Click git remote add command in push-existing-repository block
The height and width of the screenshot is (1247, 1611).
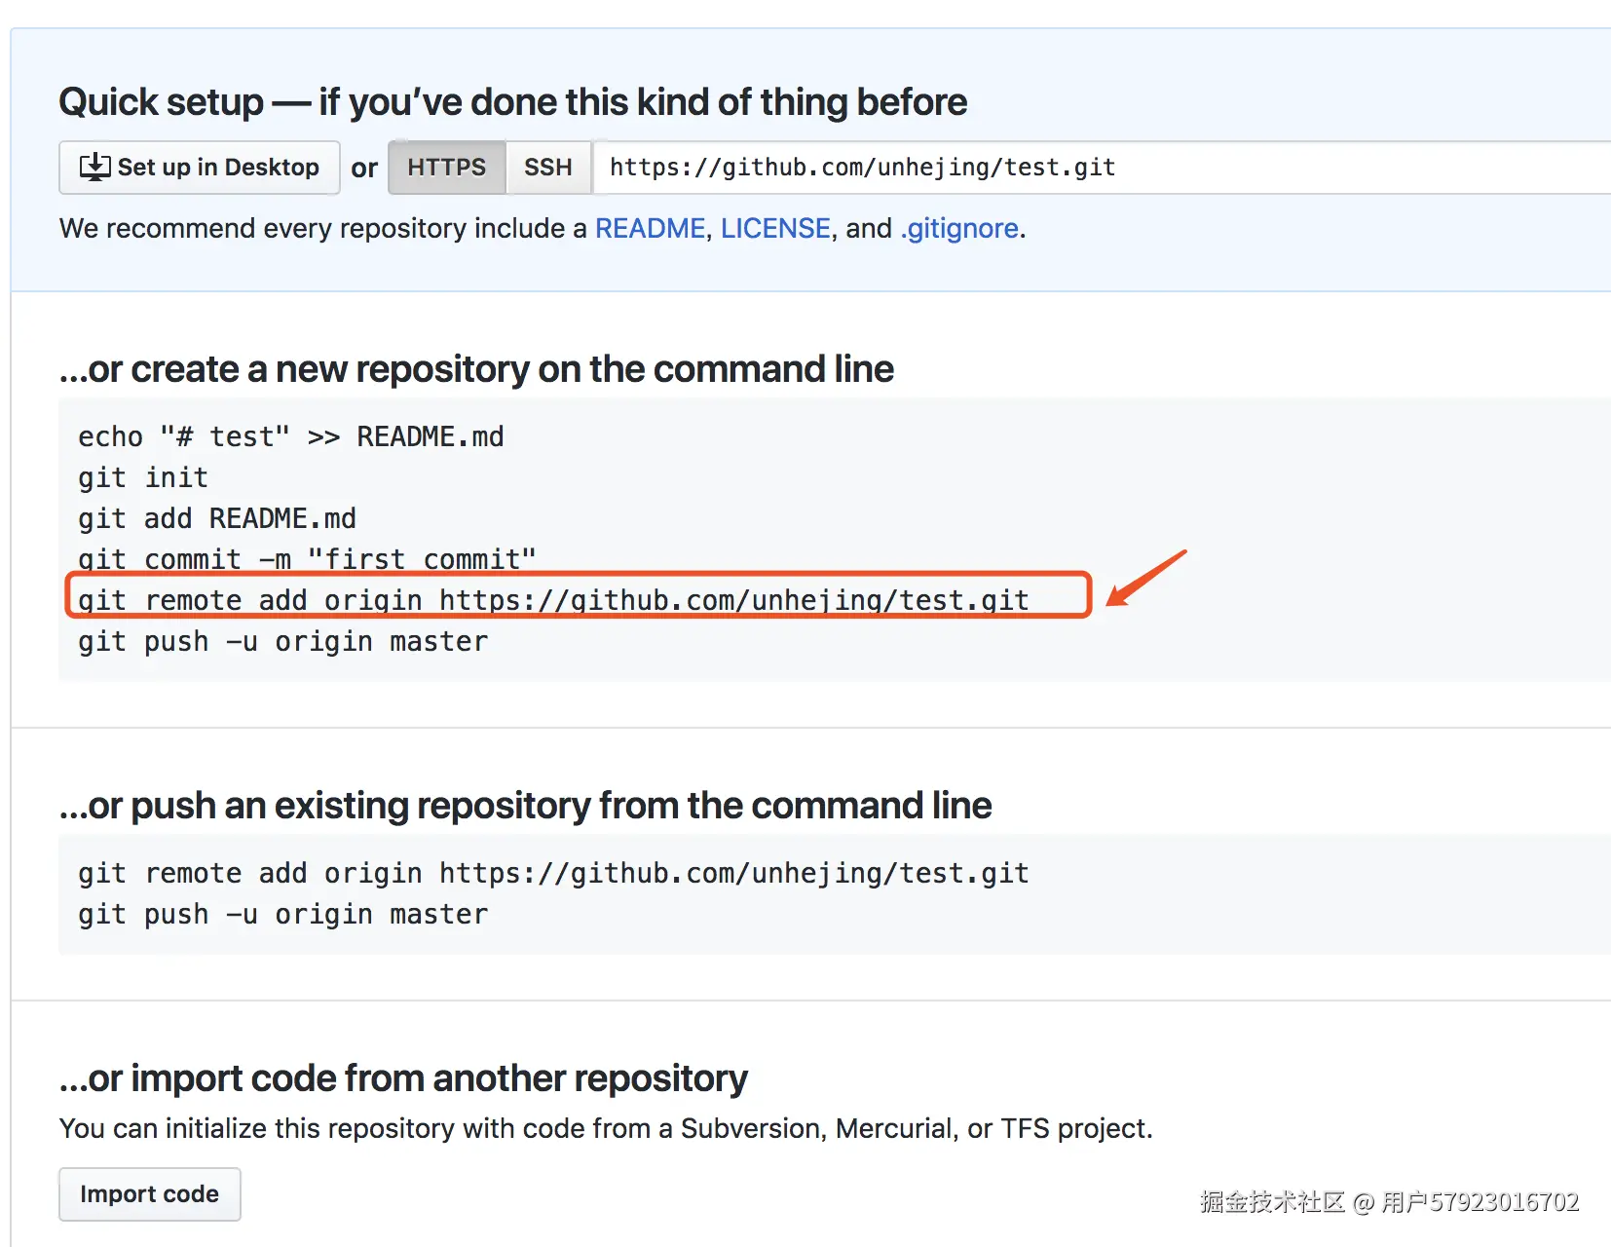tap(553, 873)
